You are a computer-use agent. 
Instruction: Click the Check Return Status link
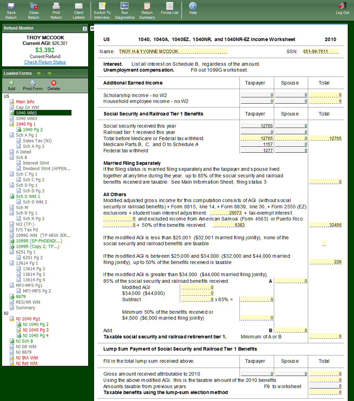click(x=45, y=62)
